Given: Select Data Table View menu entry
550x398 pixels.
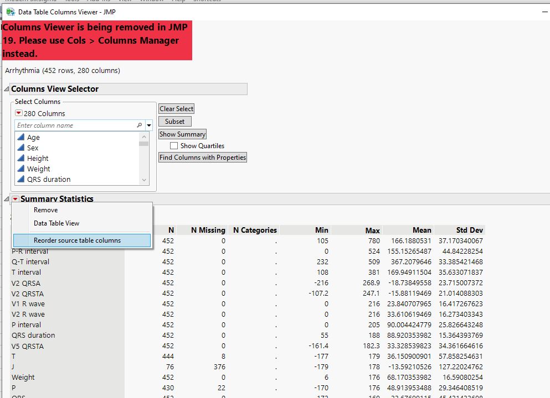Looking at the screenshot, I should click(56, 223).
